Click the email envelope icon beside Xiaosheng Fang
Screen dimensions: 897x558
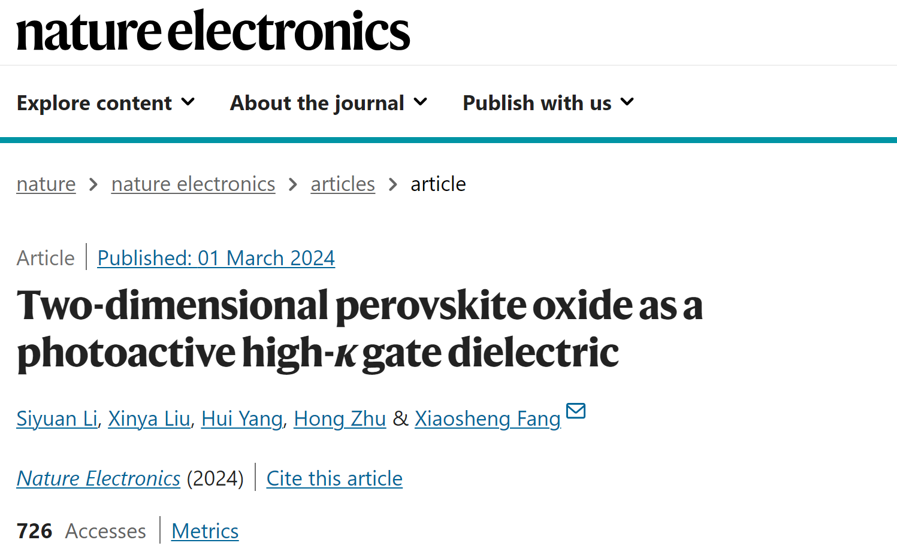pyautogui.click(x=576, y=411)
